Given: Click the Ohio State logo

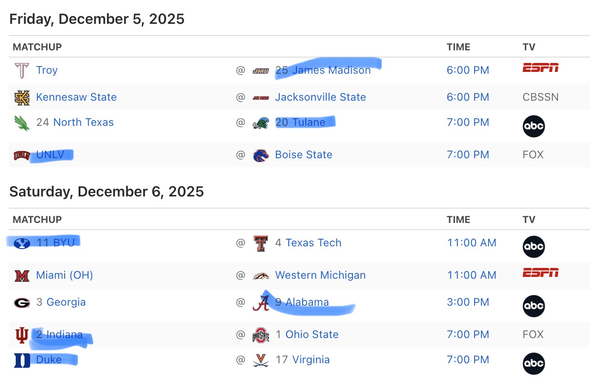Looking at the screenshot, I should pyautogui.click(x=260, y=335).
